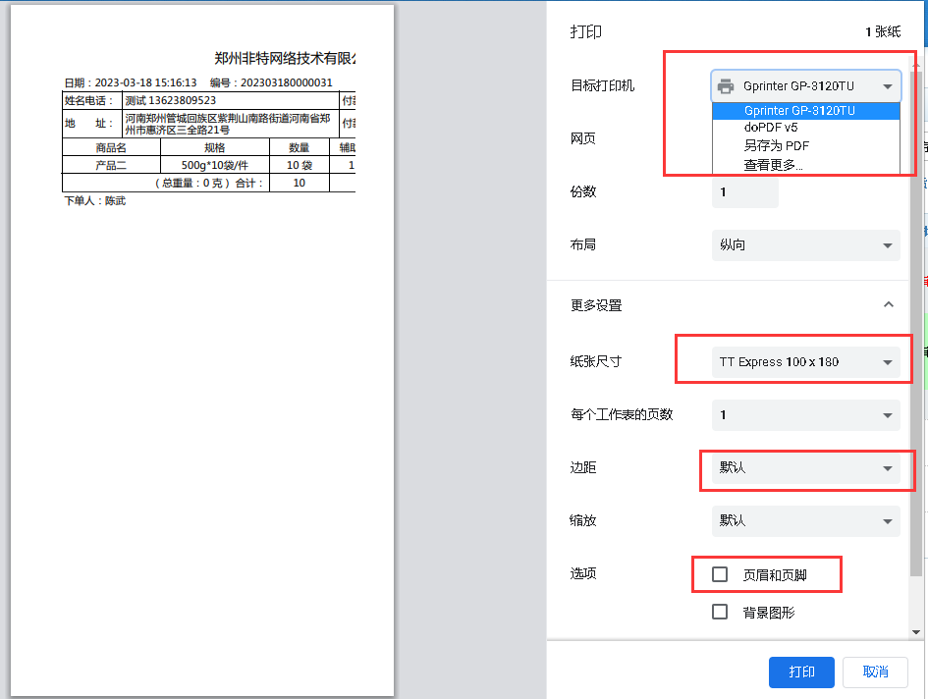This screenshot has height=699, width=928.
Task: Click inside the 份数 copies field
Action: (743, 191)
